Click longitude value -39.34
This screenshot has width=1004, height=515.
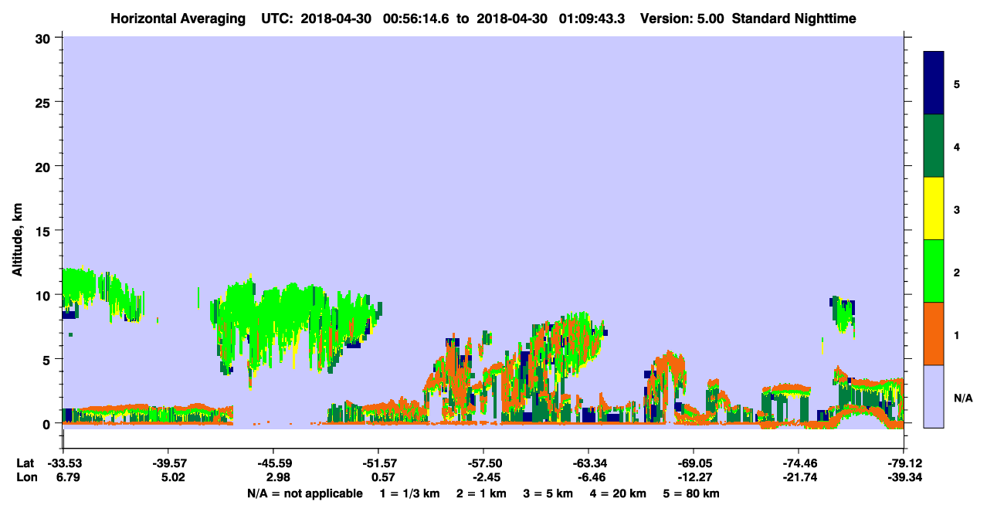(903, 477)
